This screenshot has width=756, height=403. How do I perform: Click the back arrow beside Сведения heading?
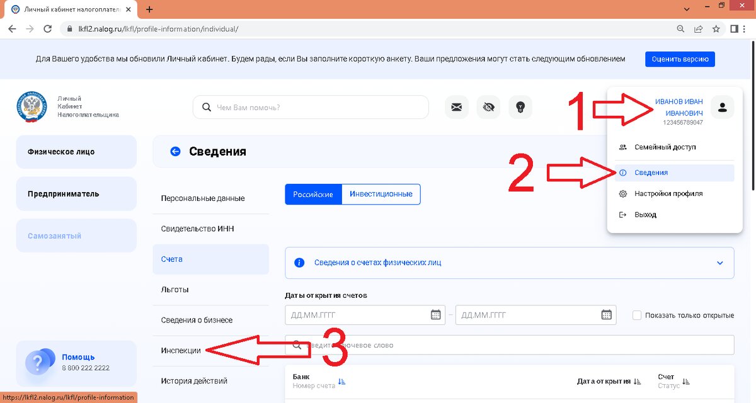(x=175, y=151)
